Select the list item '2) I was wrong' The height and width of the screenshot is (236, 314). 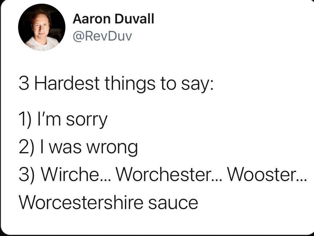(78, 148)
